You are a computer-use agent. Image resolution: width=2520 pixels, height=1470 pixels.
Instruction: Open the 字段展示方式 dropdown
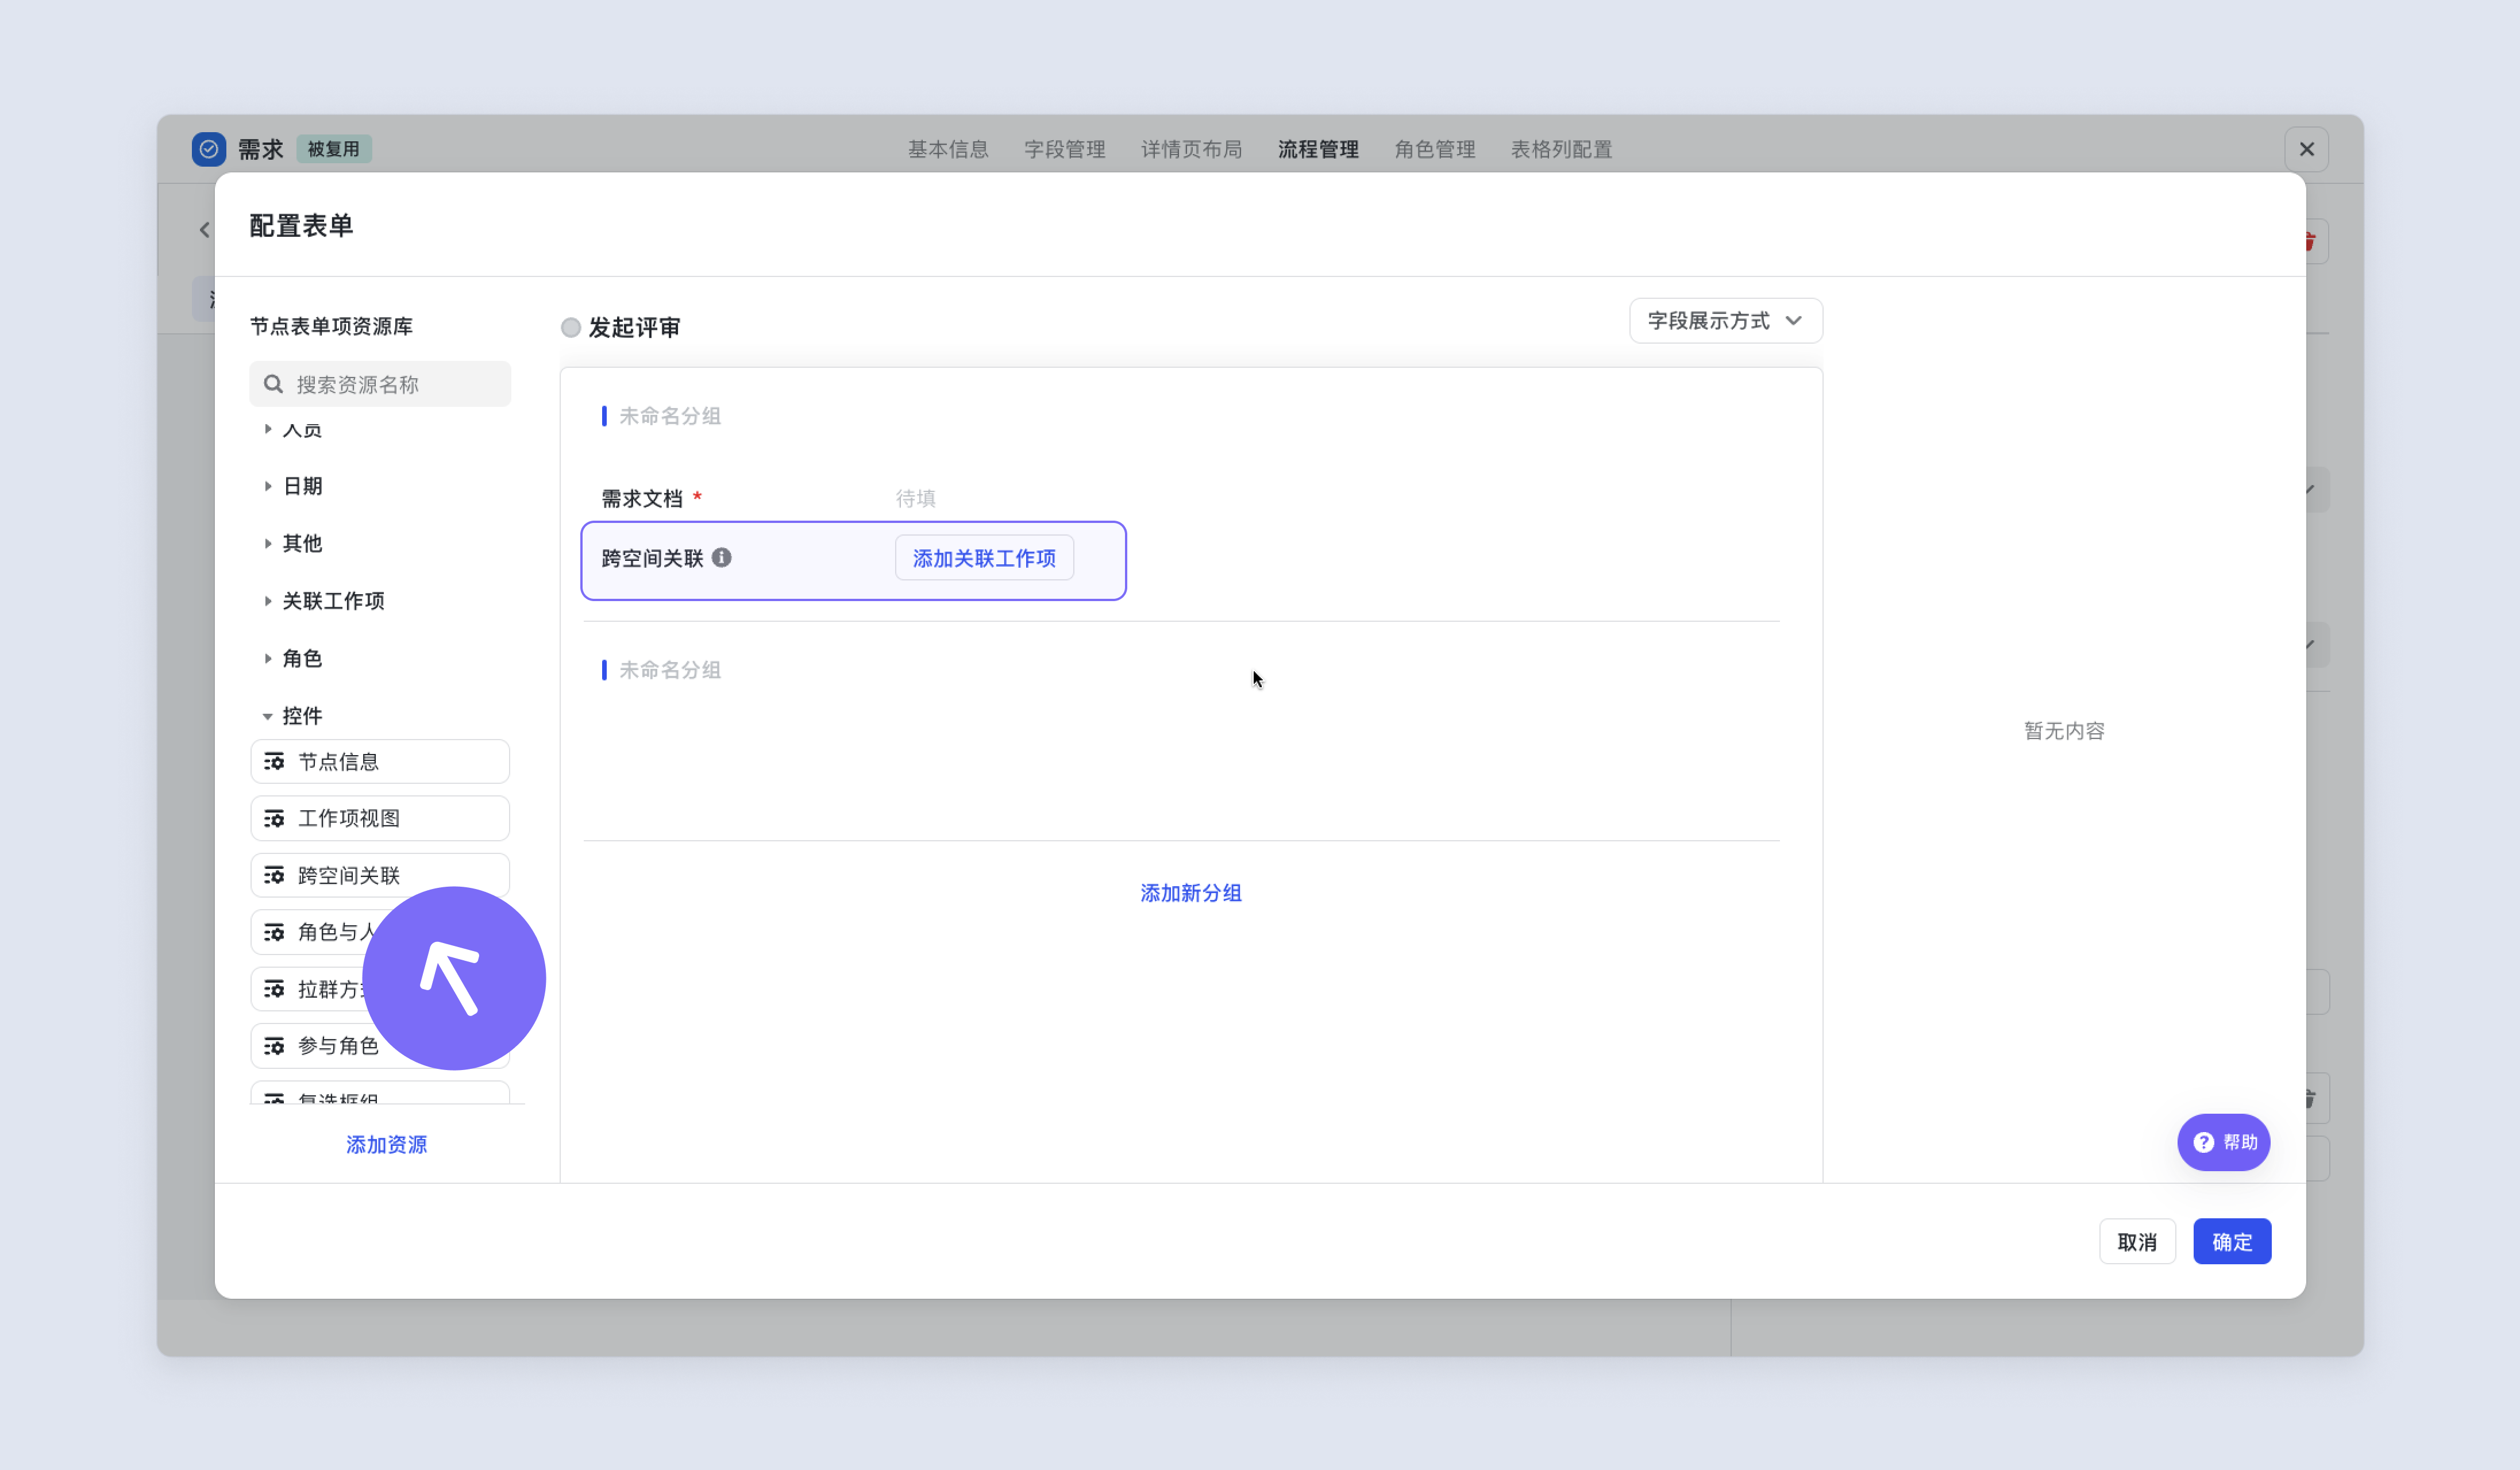pyautogui.click(x=1725, y=320)
